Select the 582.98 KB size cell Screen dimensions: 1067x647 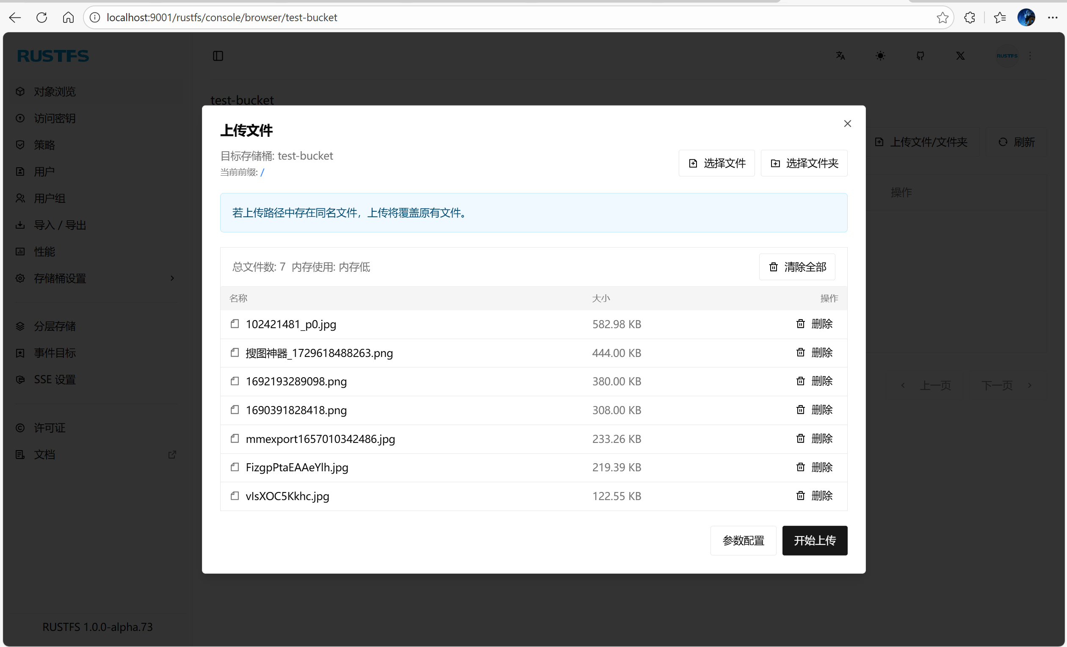616,324
